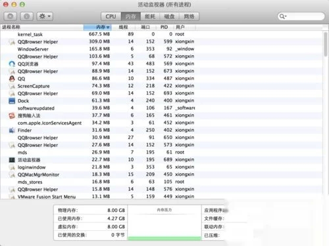Open the 网络 tab
329x246 pixels.
pyautogui.click(x=189, y=16)
